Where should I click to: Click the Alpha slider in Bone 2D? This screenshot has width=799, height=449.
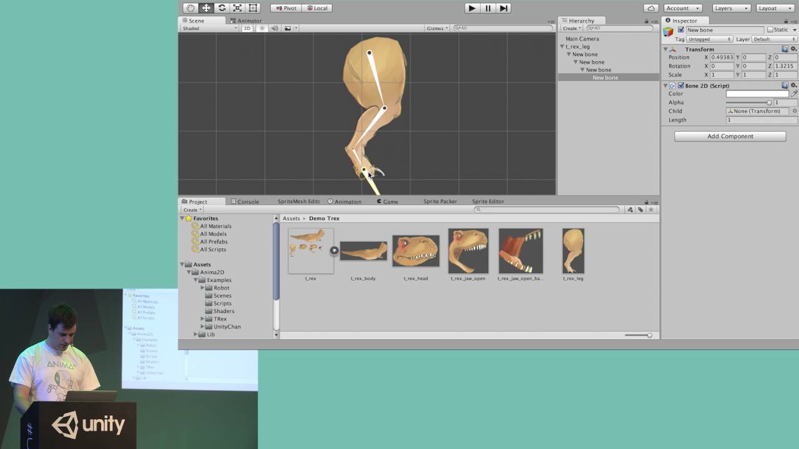pyautogui.click(x=749, y=102)
